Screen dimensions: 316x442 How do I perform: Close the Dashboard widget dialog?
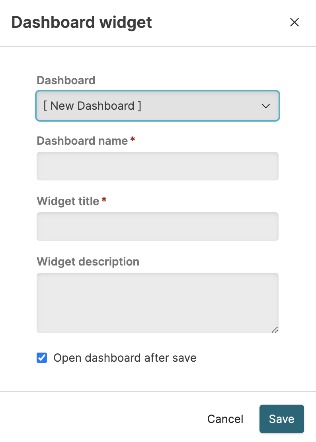pos(294,22)
